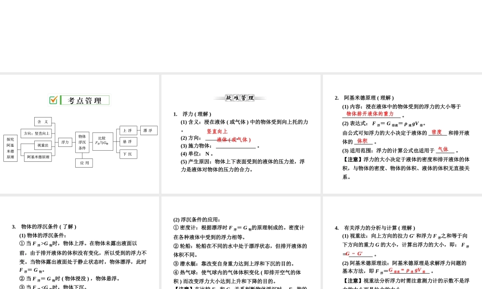
Task: Select the 疑难管理 heading graphic
Action: click(240, 98)
